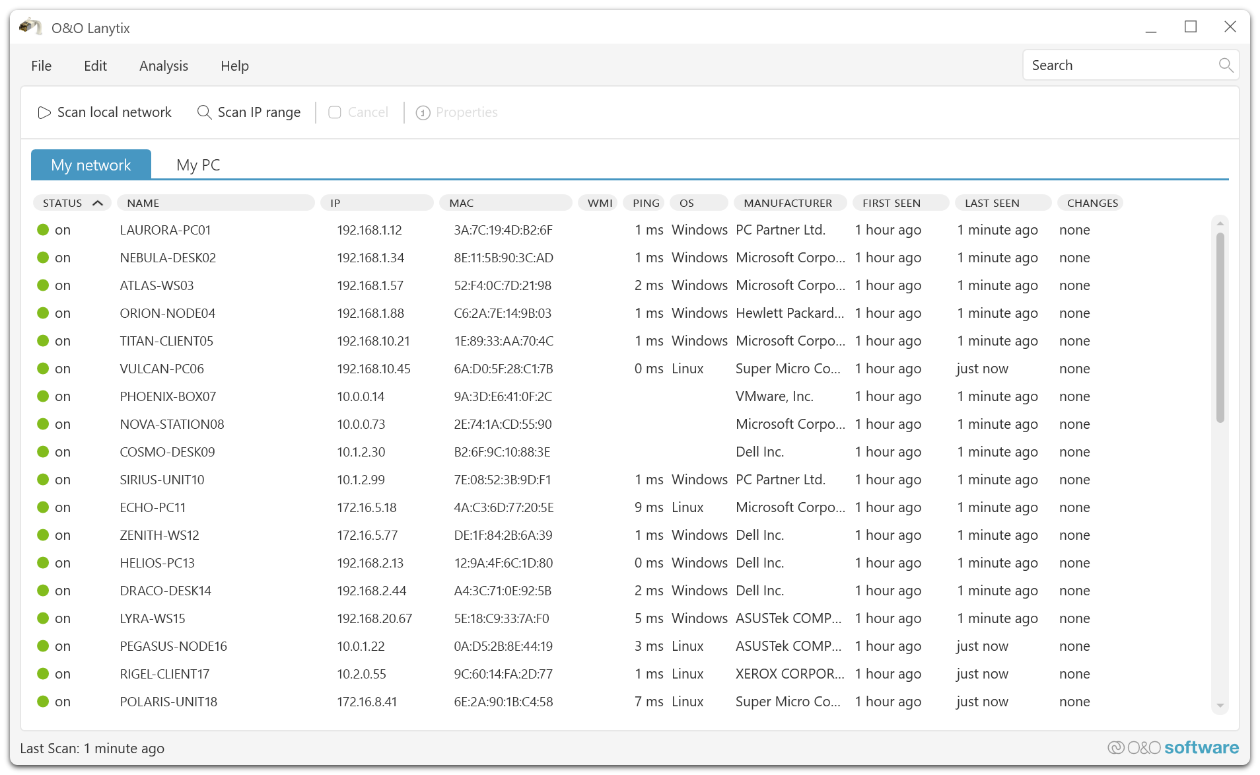The height and width of the screenshot is (775, 1260).
Task: Click the Scan local network play icon
Action: coord(44,112)
